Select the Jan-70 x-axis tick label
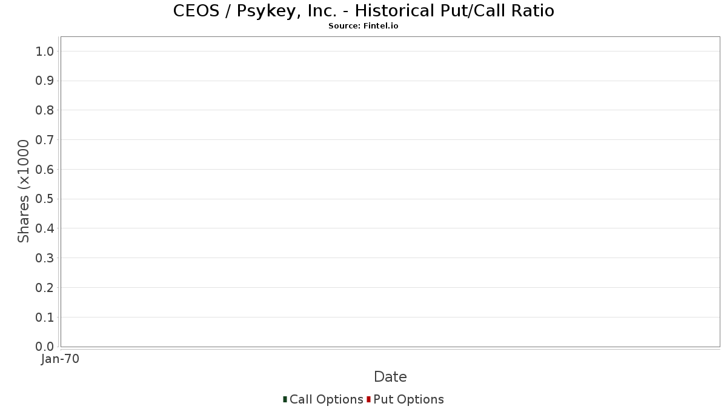The width and height of the screenshot is (727, 409). [x=60, y=359]
